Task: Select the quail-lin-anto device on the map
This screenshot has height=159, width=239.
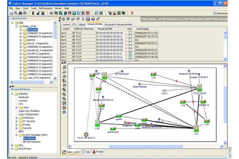Action: [x=113, y=128]
